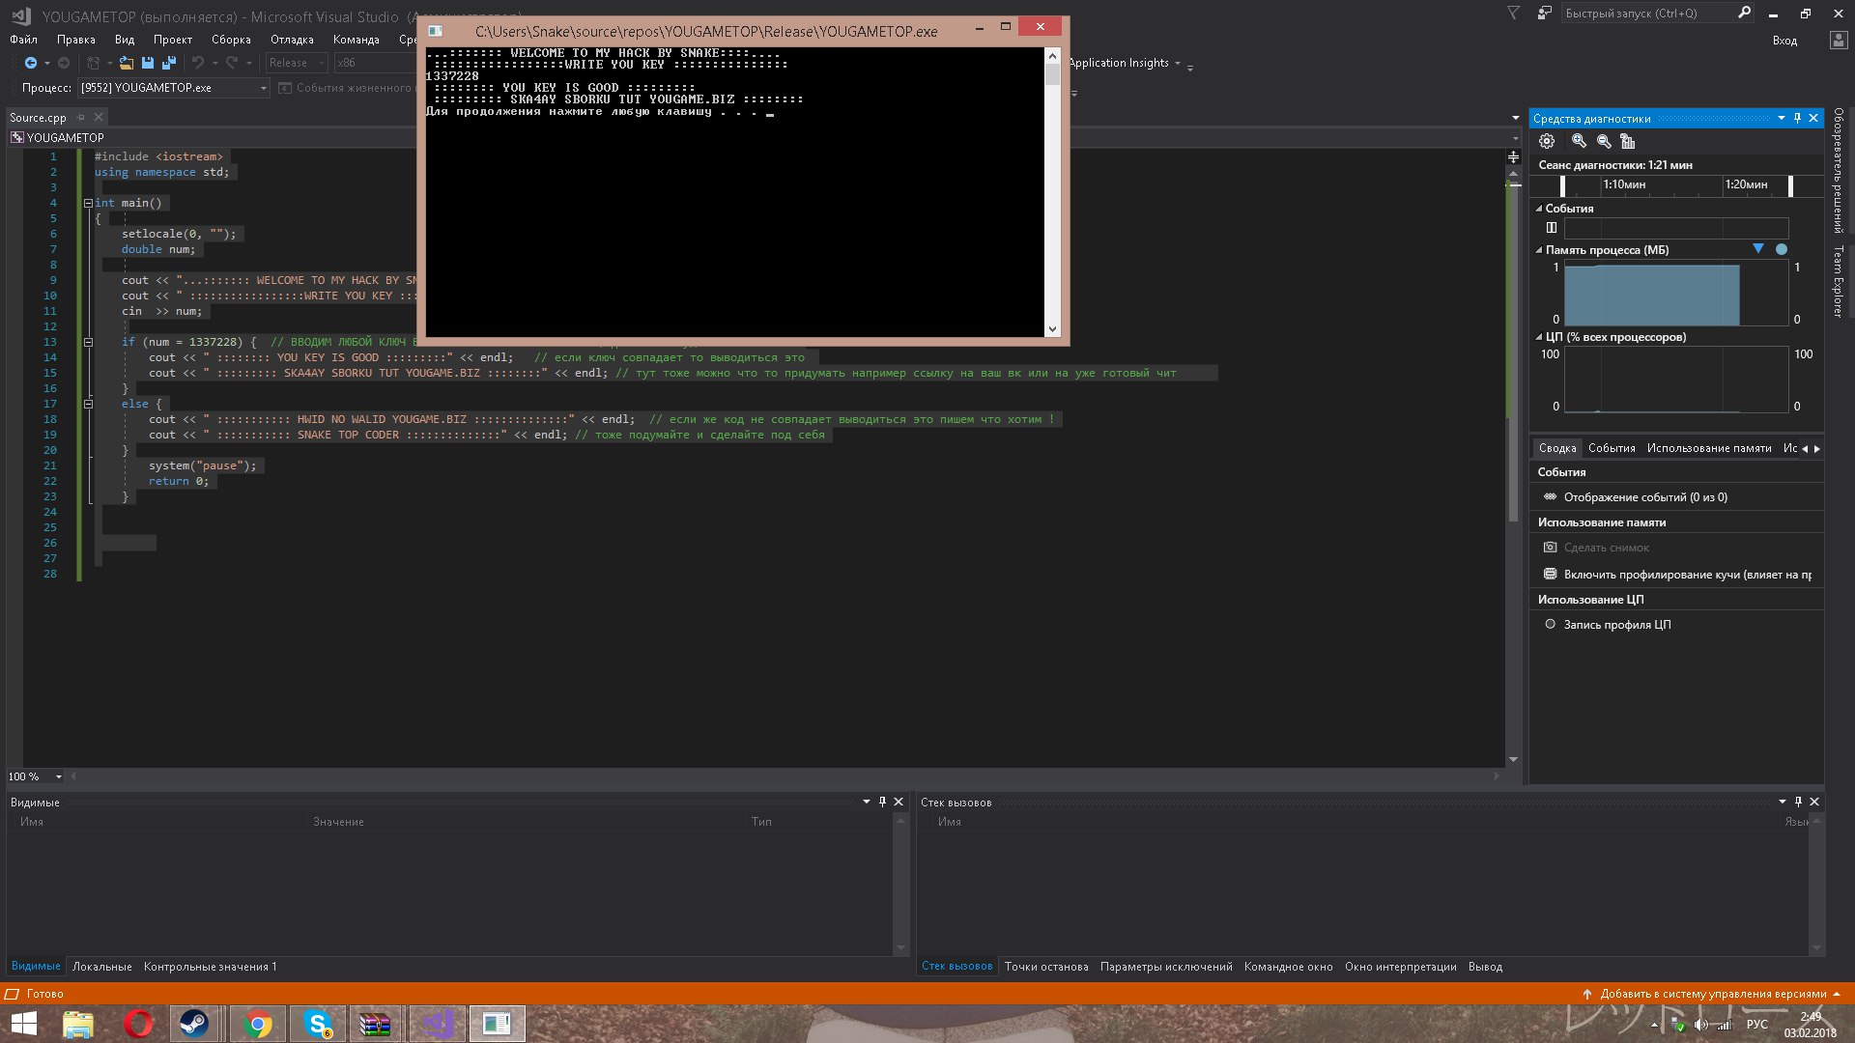Open diagnostics settings gear icon
This screenshot has width=1855, height=1043.
click(1547, 141)
